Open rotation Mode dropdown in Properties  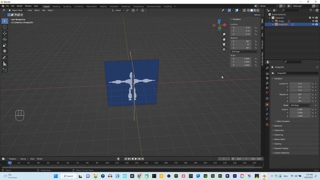click(x=300, y=105)
